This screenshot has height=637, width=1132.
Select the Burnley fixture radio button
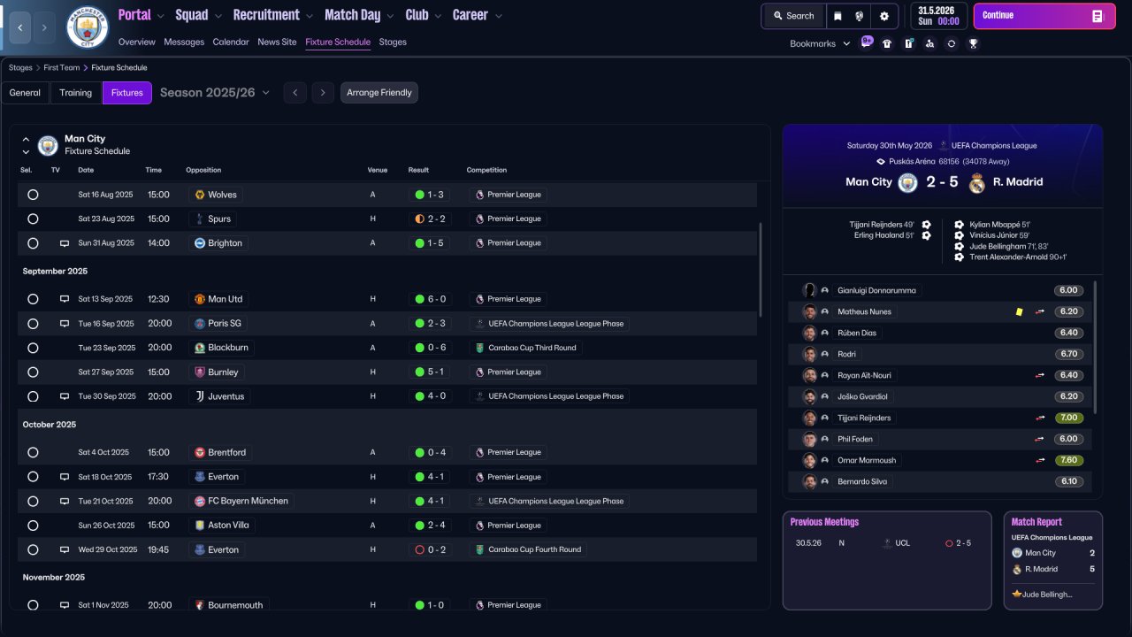(x=33, y=372)
